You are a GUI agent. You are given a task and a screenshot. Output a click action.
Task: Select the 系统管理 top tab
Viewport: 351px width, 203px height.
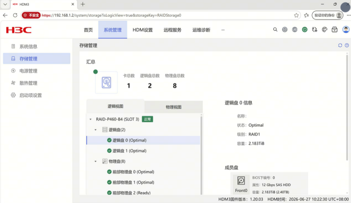coord(112,30)
